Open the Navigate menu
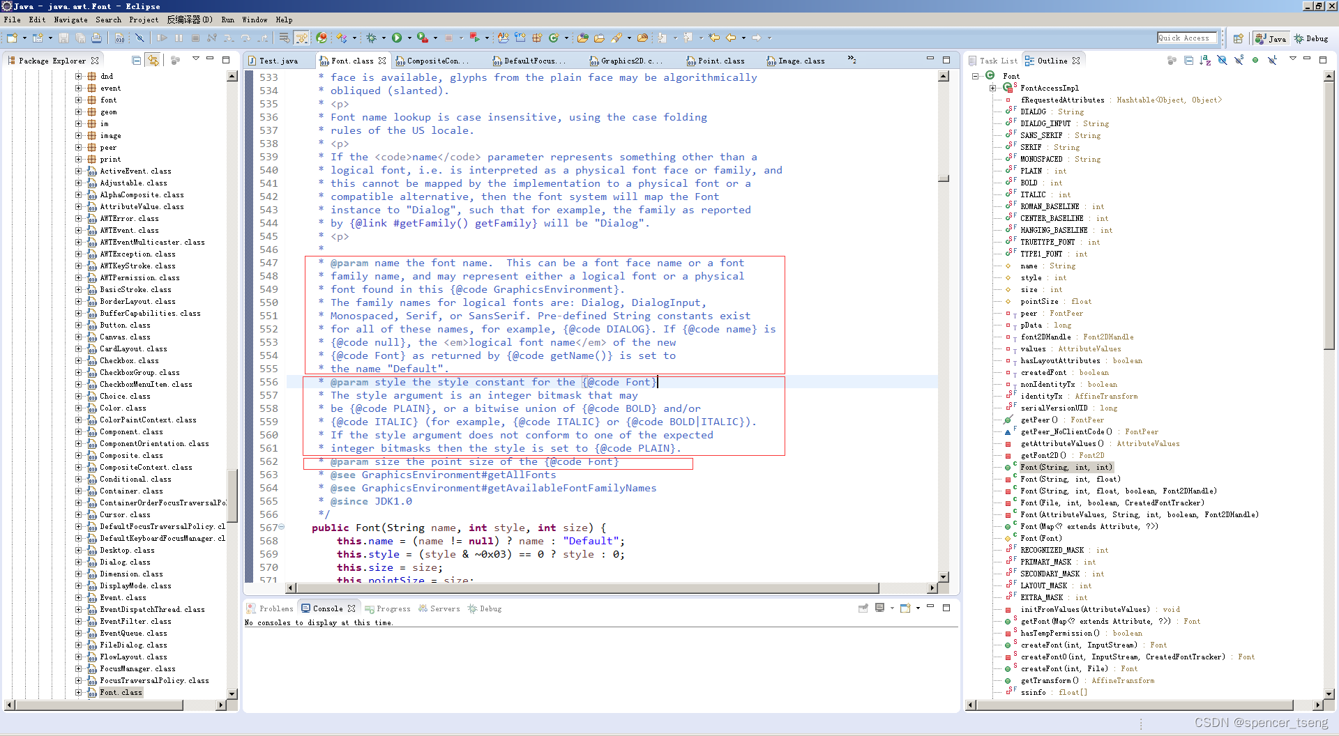The image size is (1339, 736). pyautogui.click(x=70, y=20)
